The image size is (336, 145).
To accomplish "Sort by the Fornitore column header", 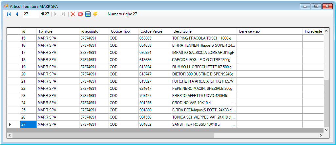I will (x=58, y=31).
